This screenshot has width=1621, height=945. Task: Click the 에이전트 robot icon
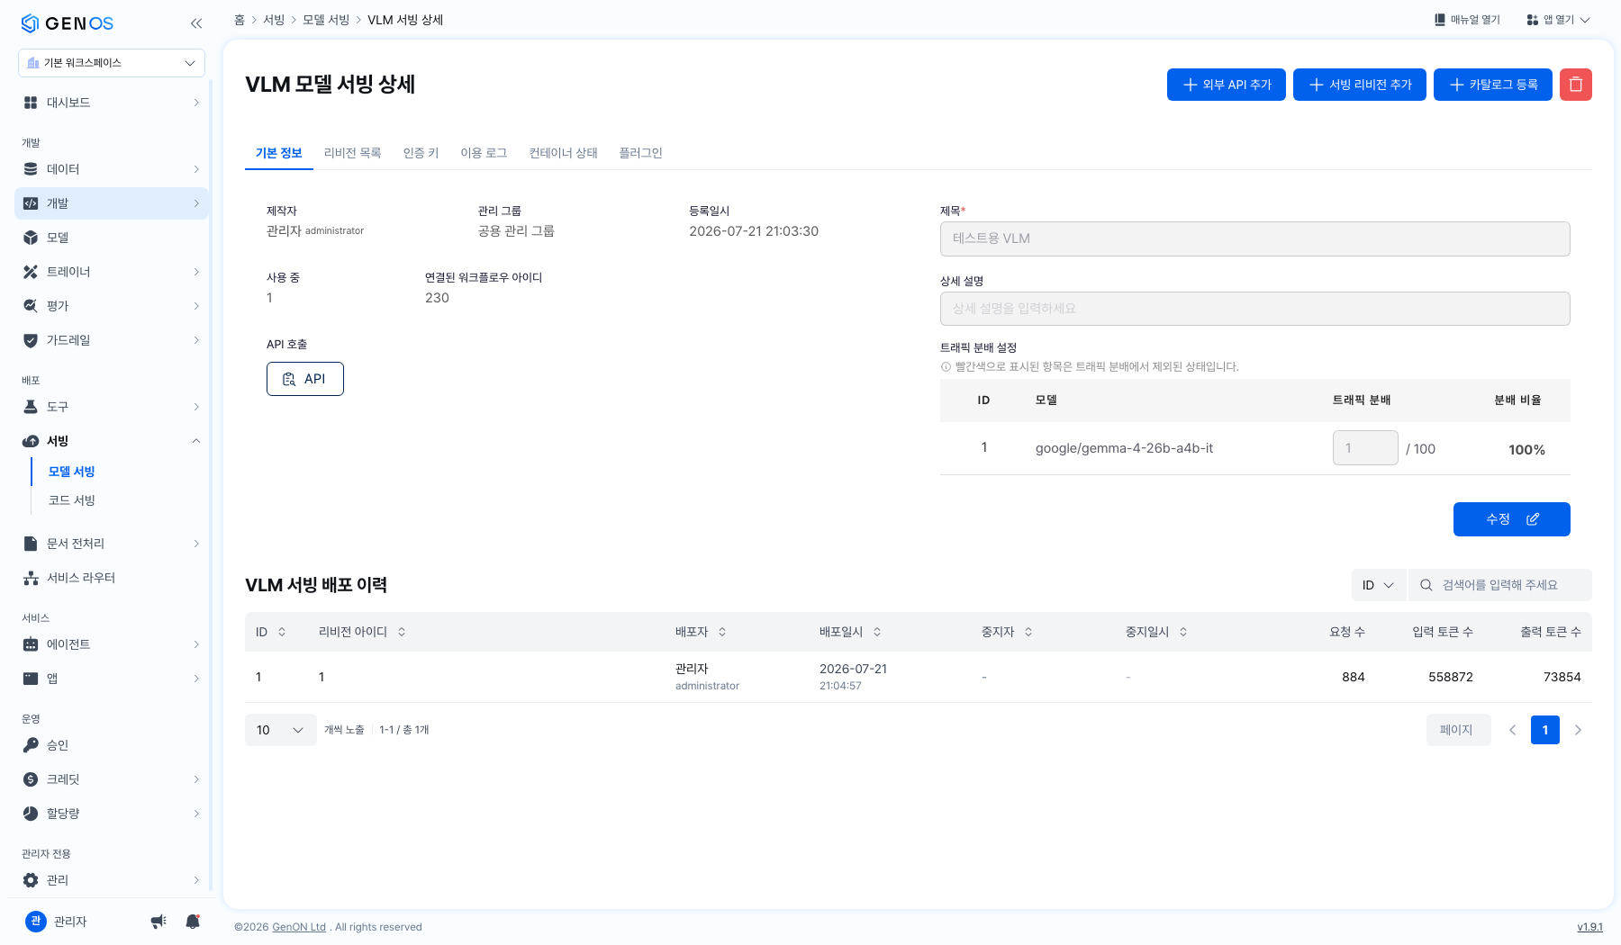(31, 644)
